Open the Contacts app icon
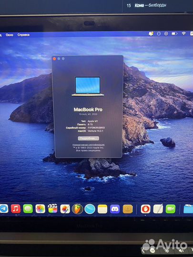Viewport: 193px width, 257px height. tap(128, 209)
